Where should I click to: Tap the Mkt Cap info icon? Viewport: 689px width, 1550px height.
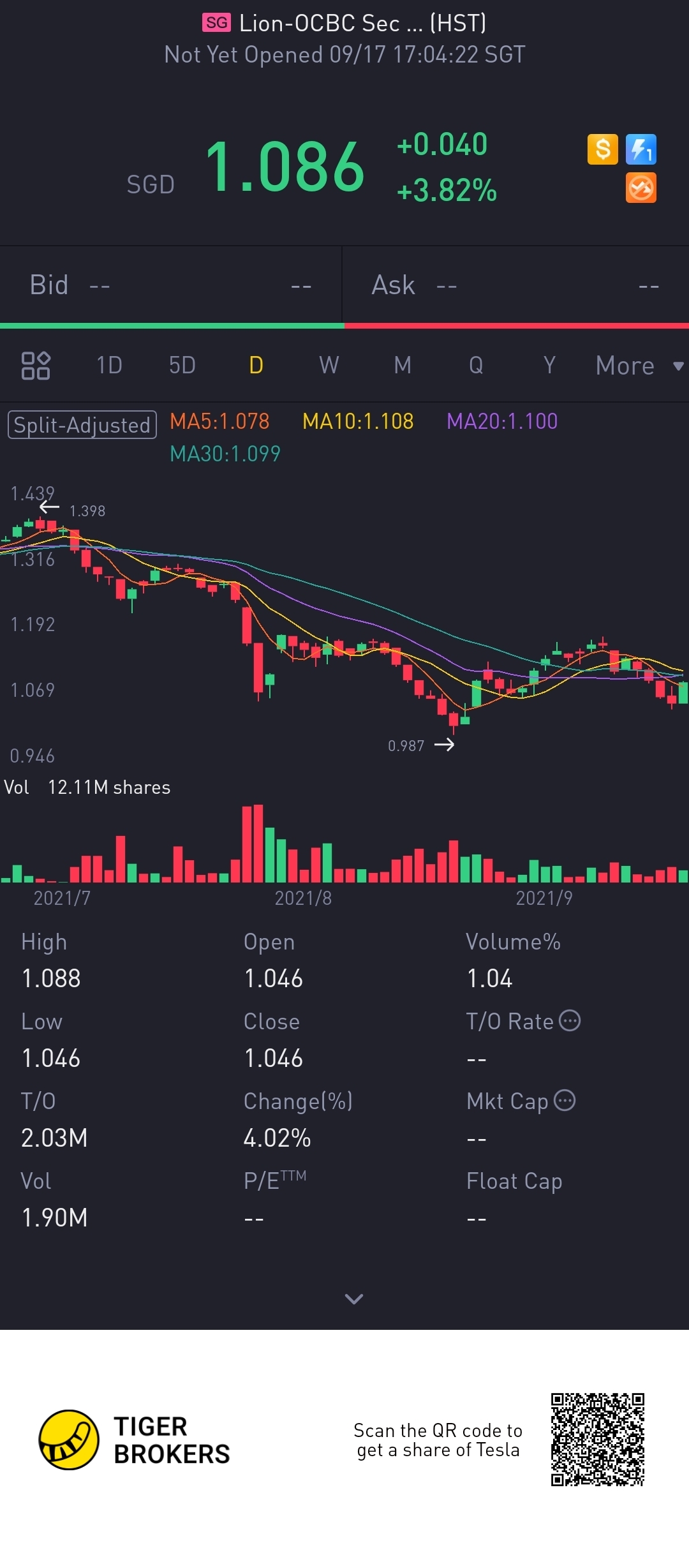pyautogui.click(x=565, y=1101)
